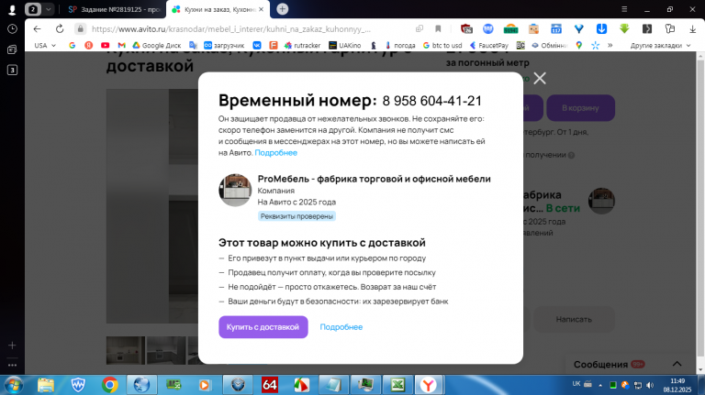
Task: Open the browser hamburger menu
Action: (x=624, y=9)
